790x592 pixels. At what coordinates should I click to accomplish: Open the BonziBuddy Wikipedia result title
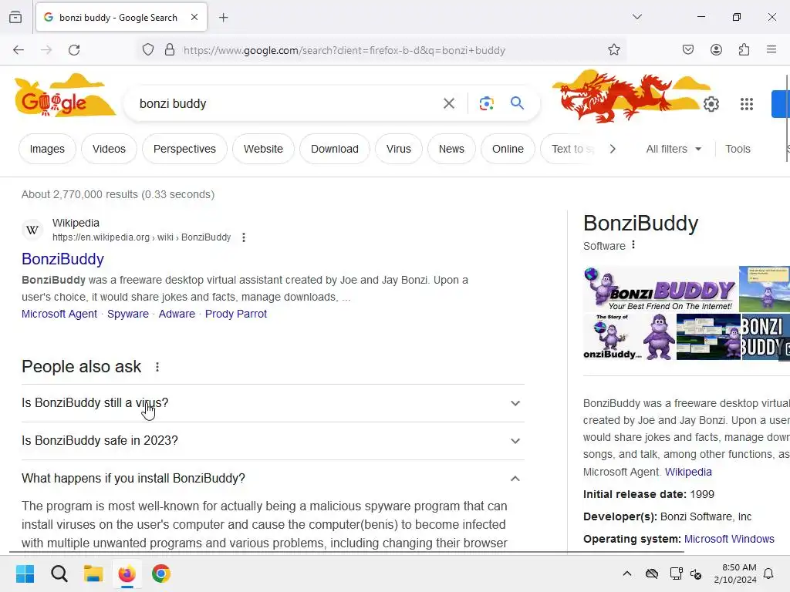(63, 259)
